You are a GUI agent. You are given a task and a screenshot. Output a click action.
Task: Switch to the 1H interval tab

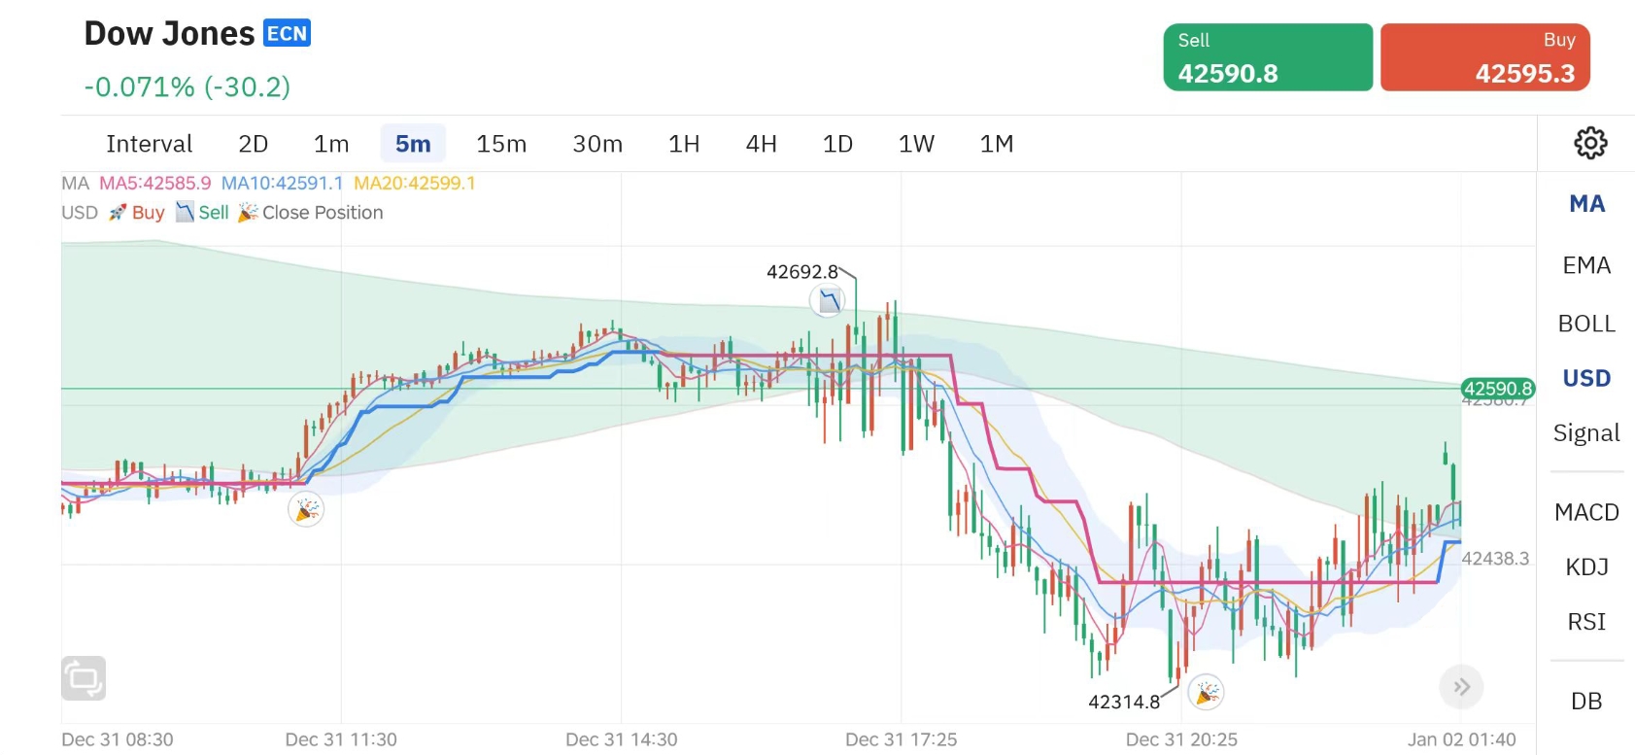pyautogui.click(x=684, y=144)
